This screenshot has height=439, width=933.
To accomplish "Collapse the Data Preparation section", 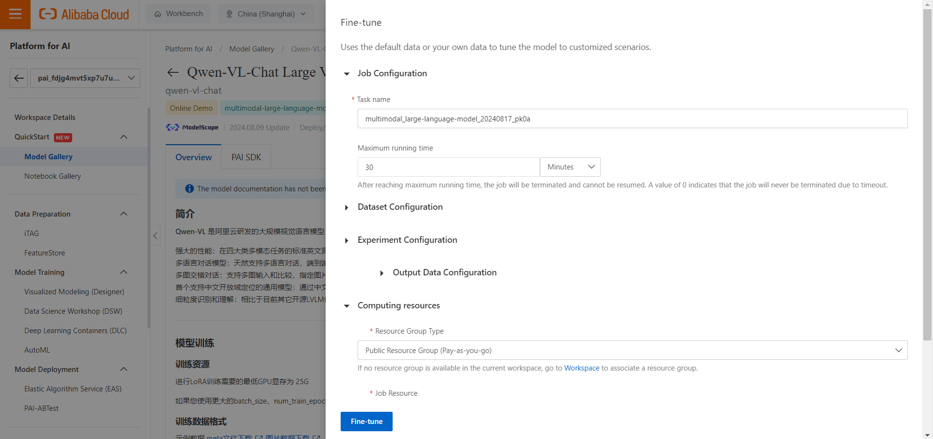I will tap(124, 214).
